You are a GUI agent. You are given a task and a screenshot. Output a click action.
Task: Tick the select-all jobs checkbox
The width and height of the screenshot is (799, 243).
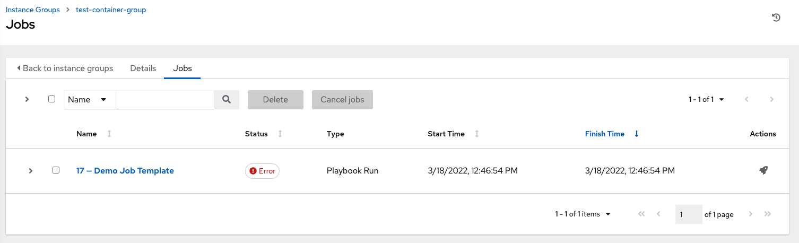(51, 99)
